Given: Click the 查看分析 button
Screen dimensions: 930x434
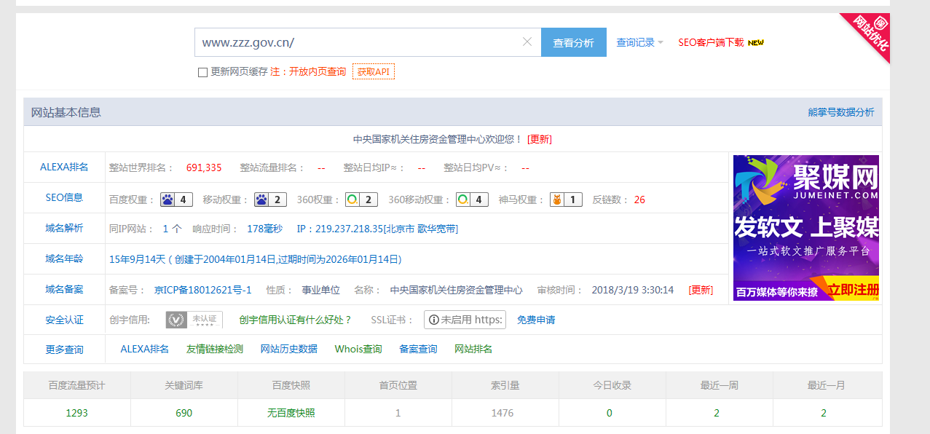Looking at the screenshot, I should [574, 42].
